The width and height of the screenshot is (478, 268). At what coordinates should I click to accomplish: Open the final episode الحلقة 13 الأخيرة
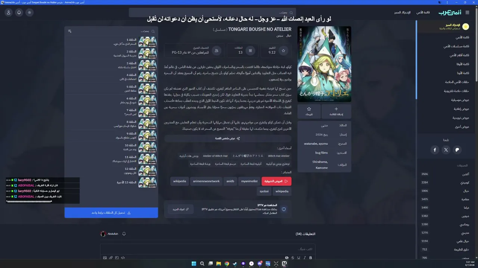click(x=111, y=182)
